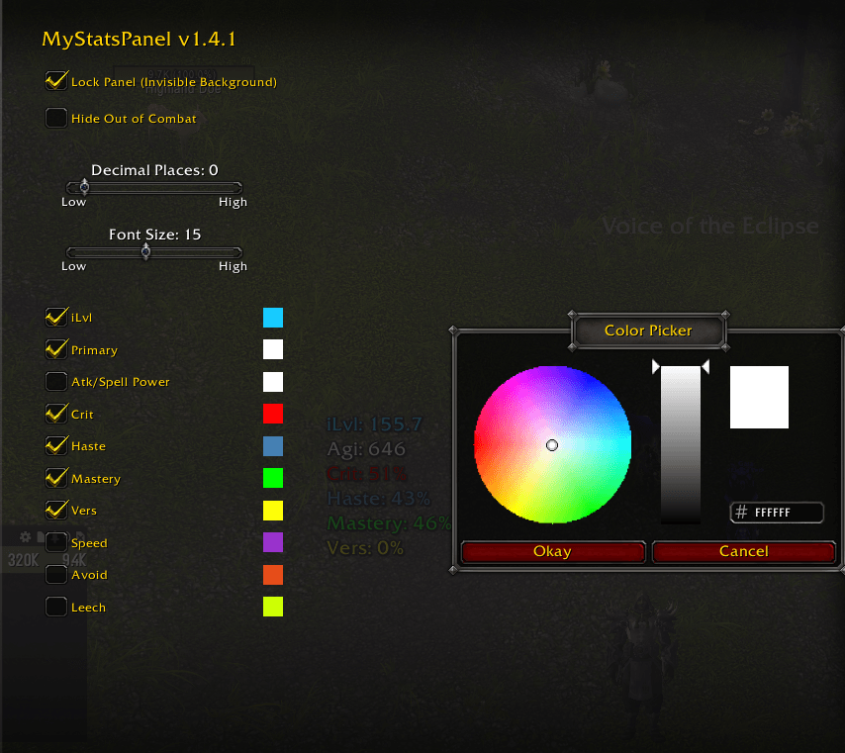The image size is (845, 753).
Task: Cancel the Color Picker dialog
Action: (x=744, y=551)
